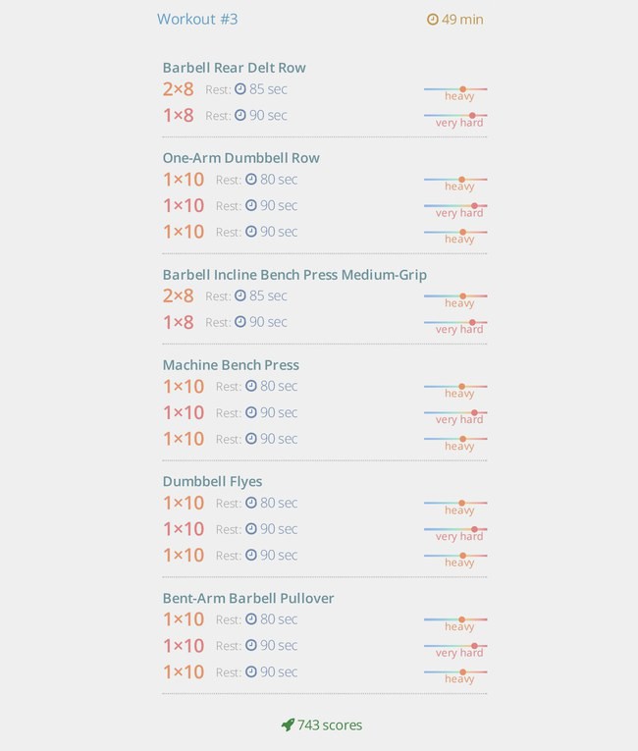Click the clock icon for 80 sec rest under Machine Bench Press
The height and width of the screenshot is (751, 638).
(x=251, y=386)
